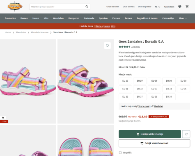Screen dimensions: 195x156
Task: Open Rugzakken & tassen menu
Action: [147, 18]
